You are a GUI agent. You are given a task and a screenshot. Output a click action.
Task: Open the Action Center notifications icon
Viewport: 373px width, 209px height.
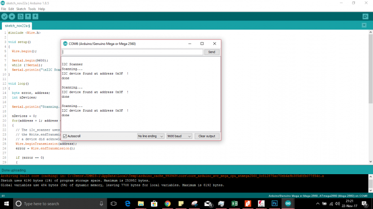[365, 204]
